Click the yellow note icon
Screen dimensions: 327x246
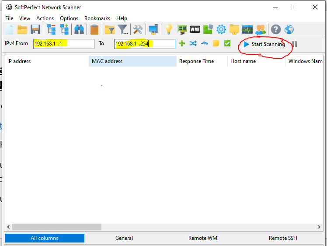pyautogui.click(x=216, y=43)
